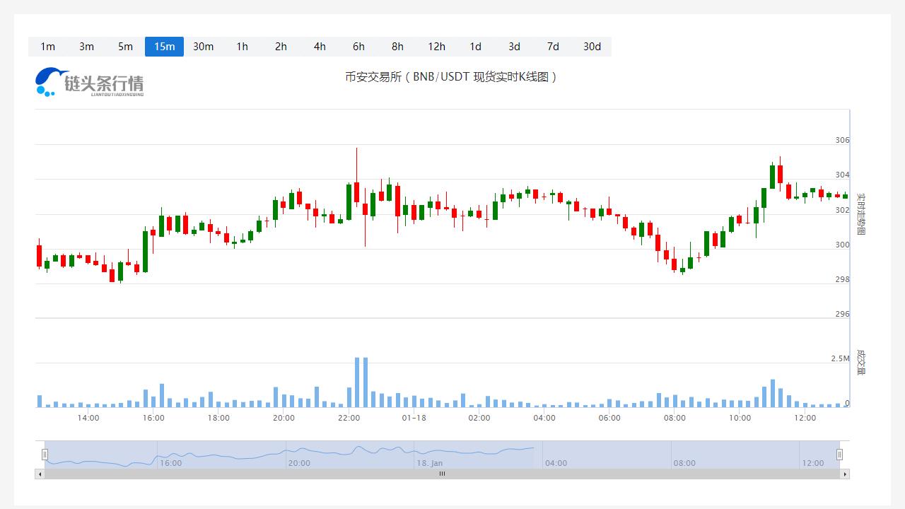
Task: Switch to 30m candlestick interval
Action: [203, 47]
